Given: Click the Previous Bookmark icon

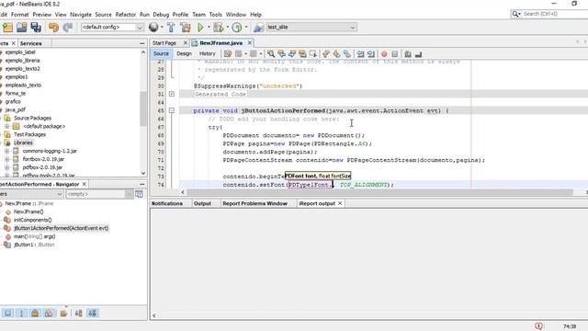Looking at the screenshot, I should [x=326, y=54].
